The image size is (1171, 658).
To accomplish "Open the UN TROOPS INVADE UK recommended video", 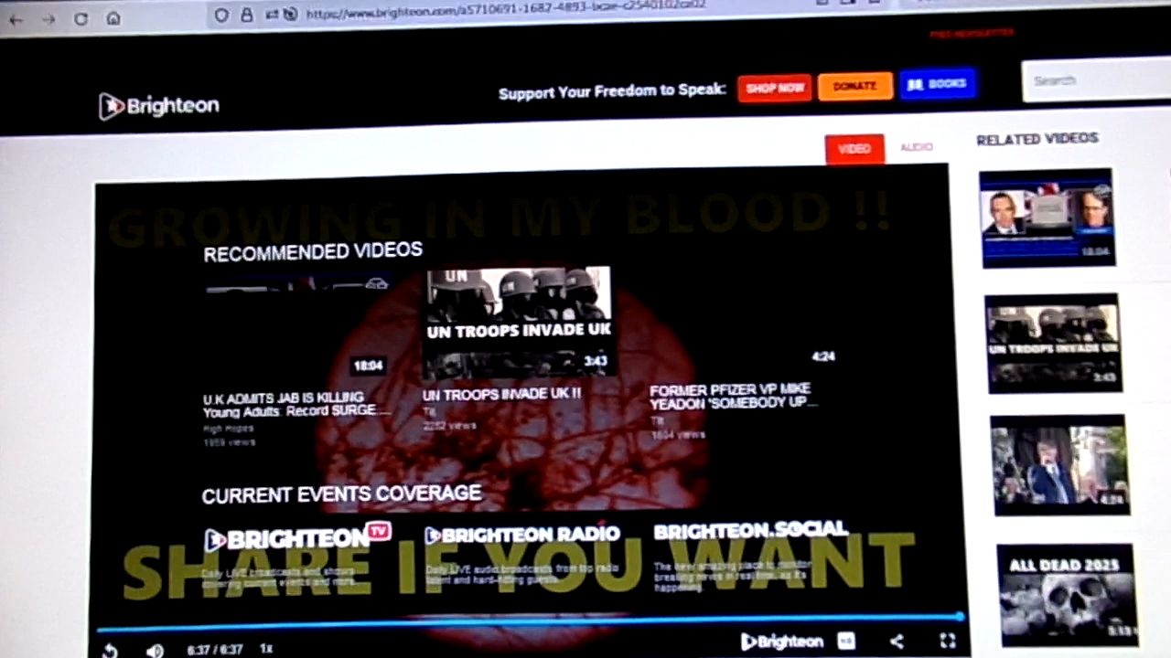I will click(x=518, y=322).
